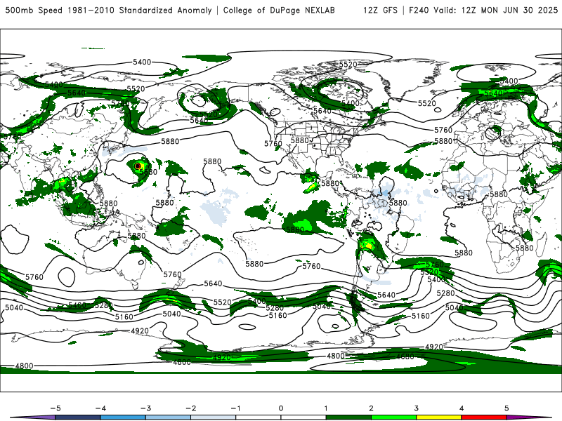The height and width of the screenshot is (421, 562).
Task: Click the legend value "4"
Action: (x=462, y=408)
